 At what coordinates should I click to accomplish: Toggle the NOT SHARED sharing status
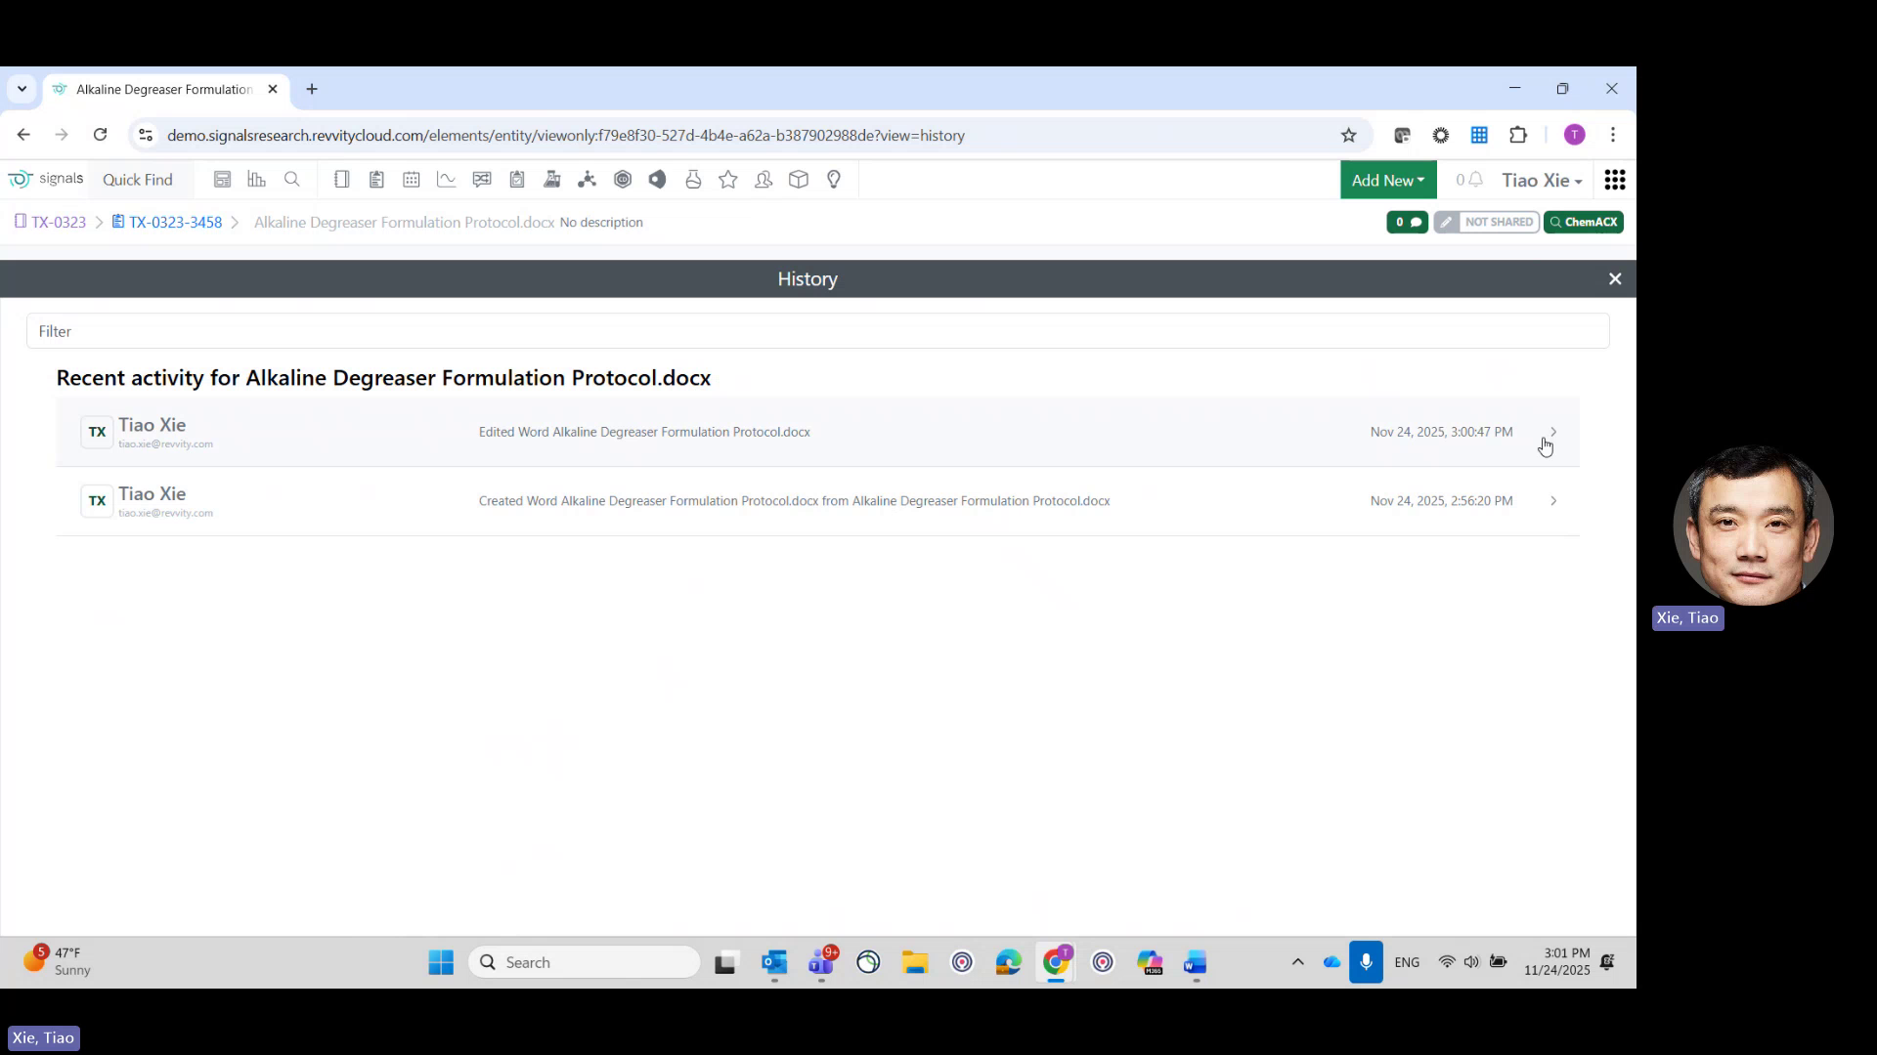(1499, 222)
